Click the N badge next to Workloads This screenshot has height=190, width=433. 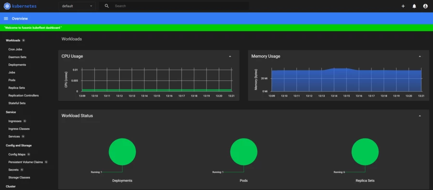click(x=24, y=40)
